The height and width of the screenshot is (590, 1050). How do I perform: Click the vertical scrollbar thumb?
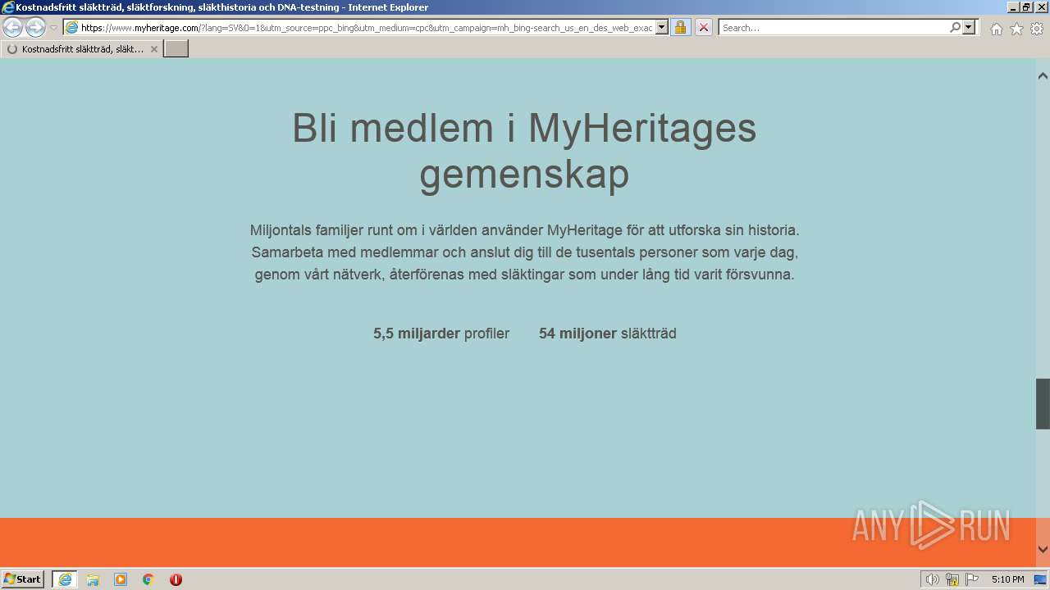click(1043, 404)
